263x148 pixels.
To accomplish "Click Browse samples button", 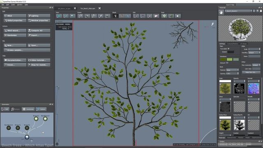I will pos(27,50).
